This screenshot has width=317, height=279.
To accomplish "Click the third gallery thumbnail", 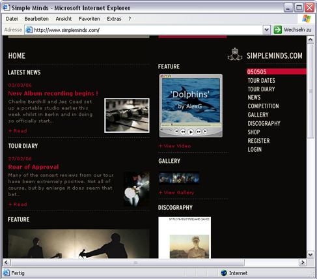I will tap(193, 178).
